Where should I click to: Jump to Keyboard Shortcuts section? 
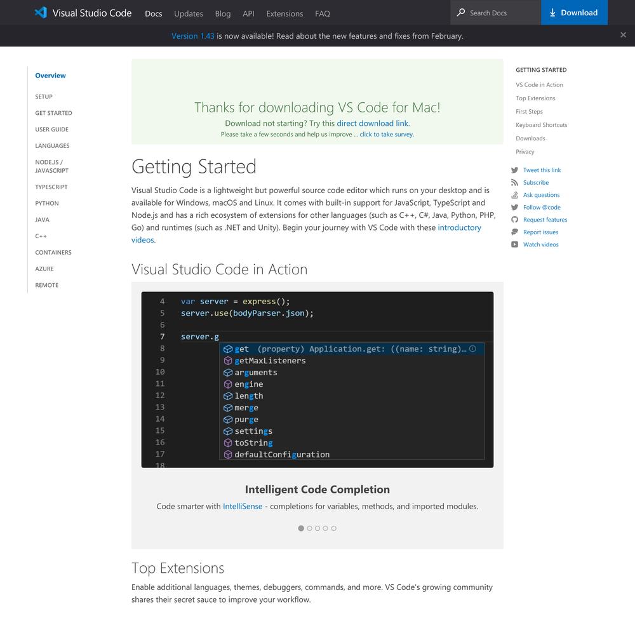tap(542, 125)
